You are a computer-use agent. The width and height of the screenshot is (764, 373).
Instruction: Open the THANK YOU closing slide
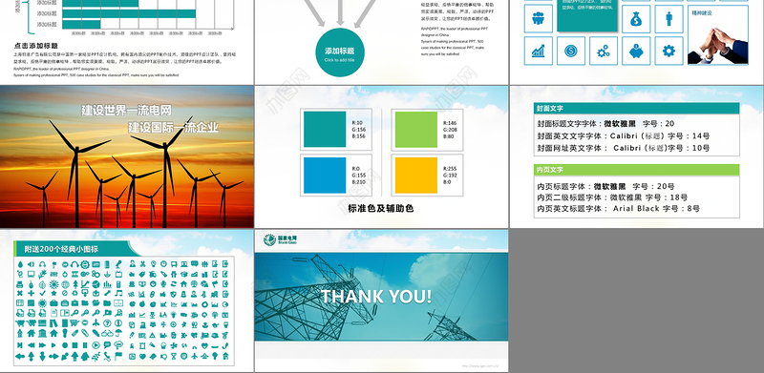tap(381, 300)
